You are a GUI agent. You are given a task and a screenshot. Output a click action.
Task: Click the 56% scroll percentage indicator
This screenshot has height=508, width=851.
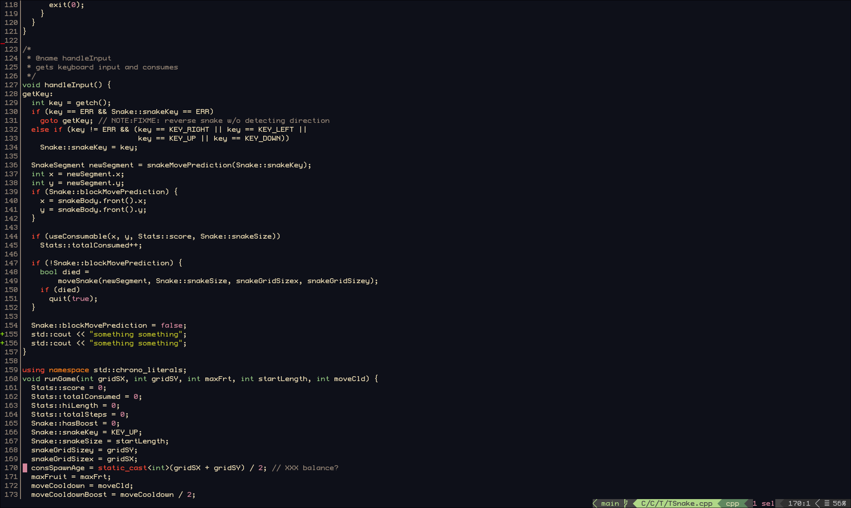[x=839, y=503]
